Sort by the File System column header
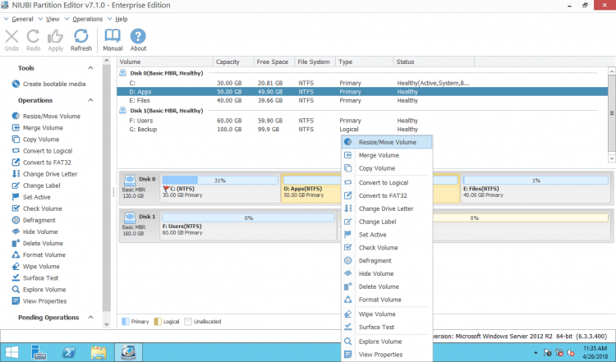This screenshot has width=616, height=362. click(x=315, y=62)
